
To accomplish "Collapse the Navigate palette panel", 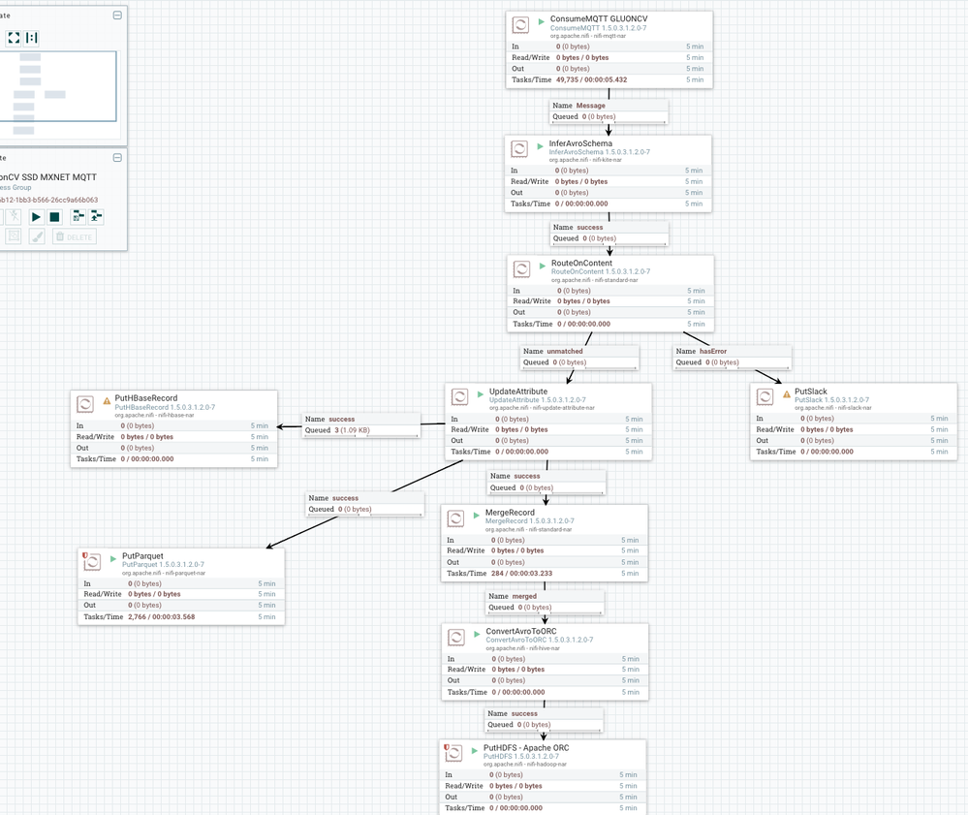I will 117,16.
